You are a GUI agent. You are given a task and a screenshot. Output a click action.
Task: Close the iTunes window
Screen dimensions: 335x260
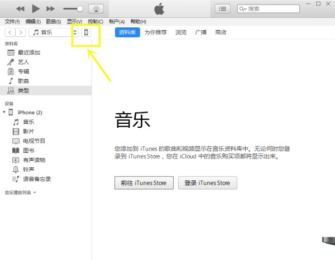328,4
